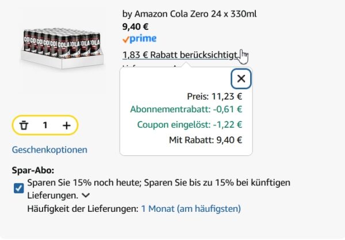The width and height of the screenshot is (345, 240).
Task: Close the discount details popover
Action: (x=241, y=79)
